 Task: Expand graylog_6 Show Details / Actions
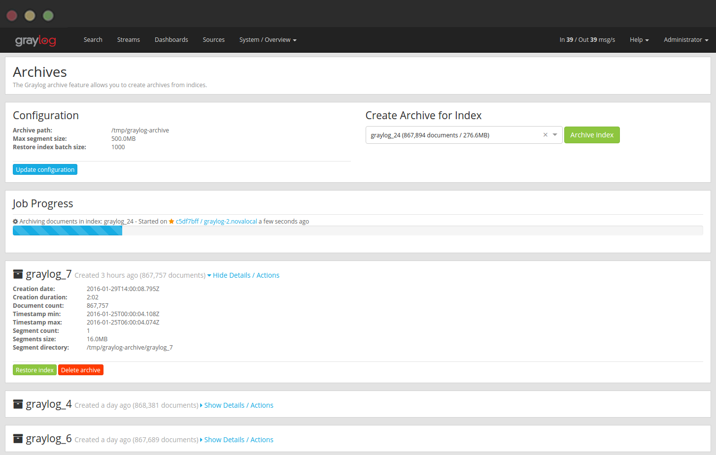click(237, 440)
